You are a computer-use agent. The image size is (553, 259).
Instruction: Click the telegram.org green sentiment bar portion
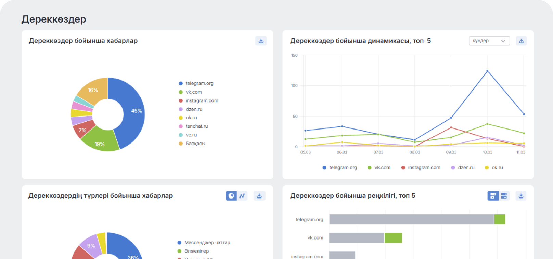click(x=500, y=219)
